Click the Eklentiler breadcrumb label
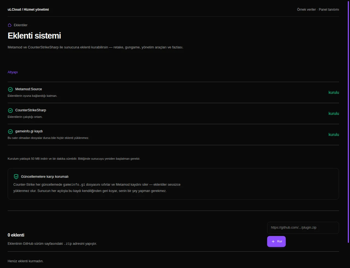 [x=21, y=25]
